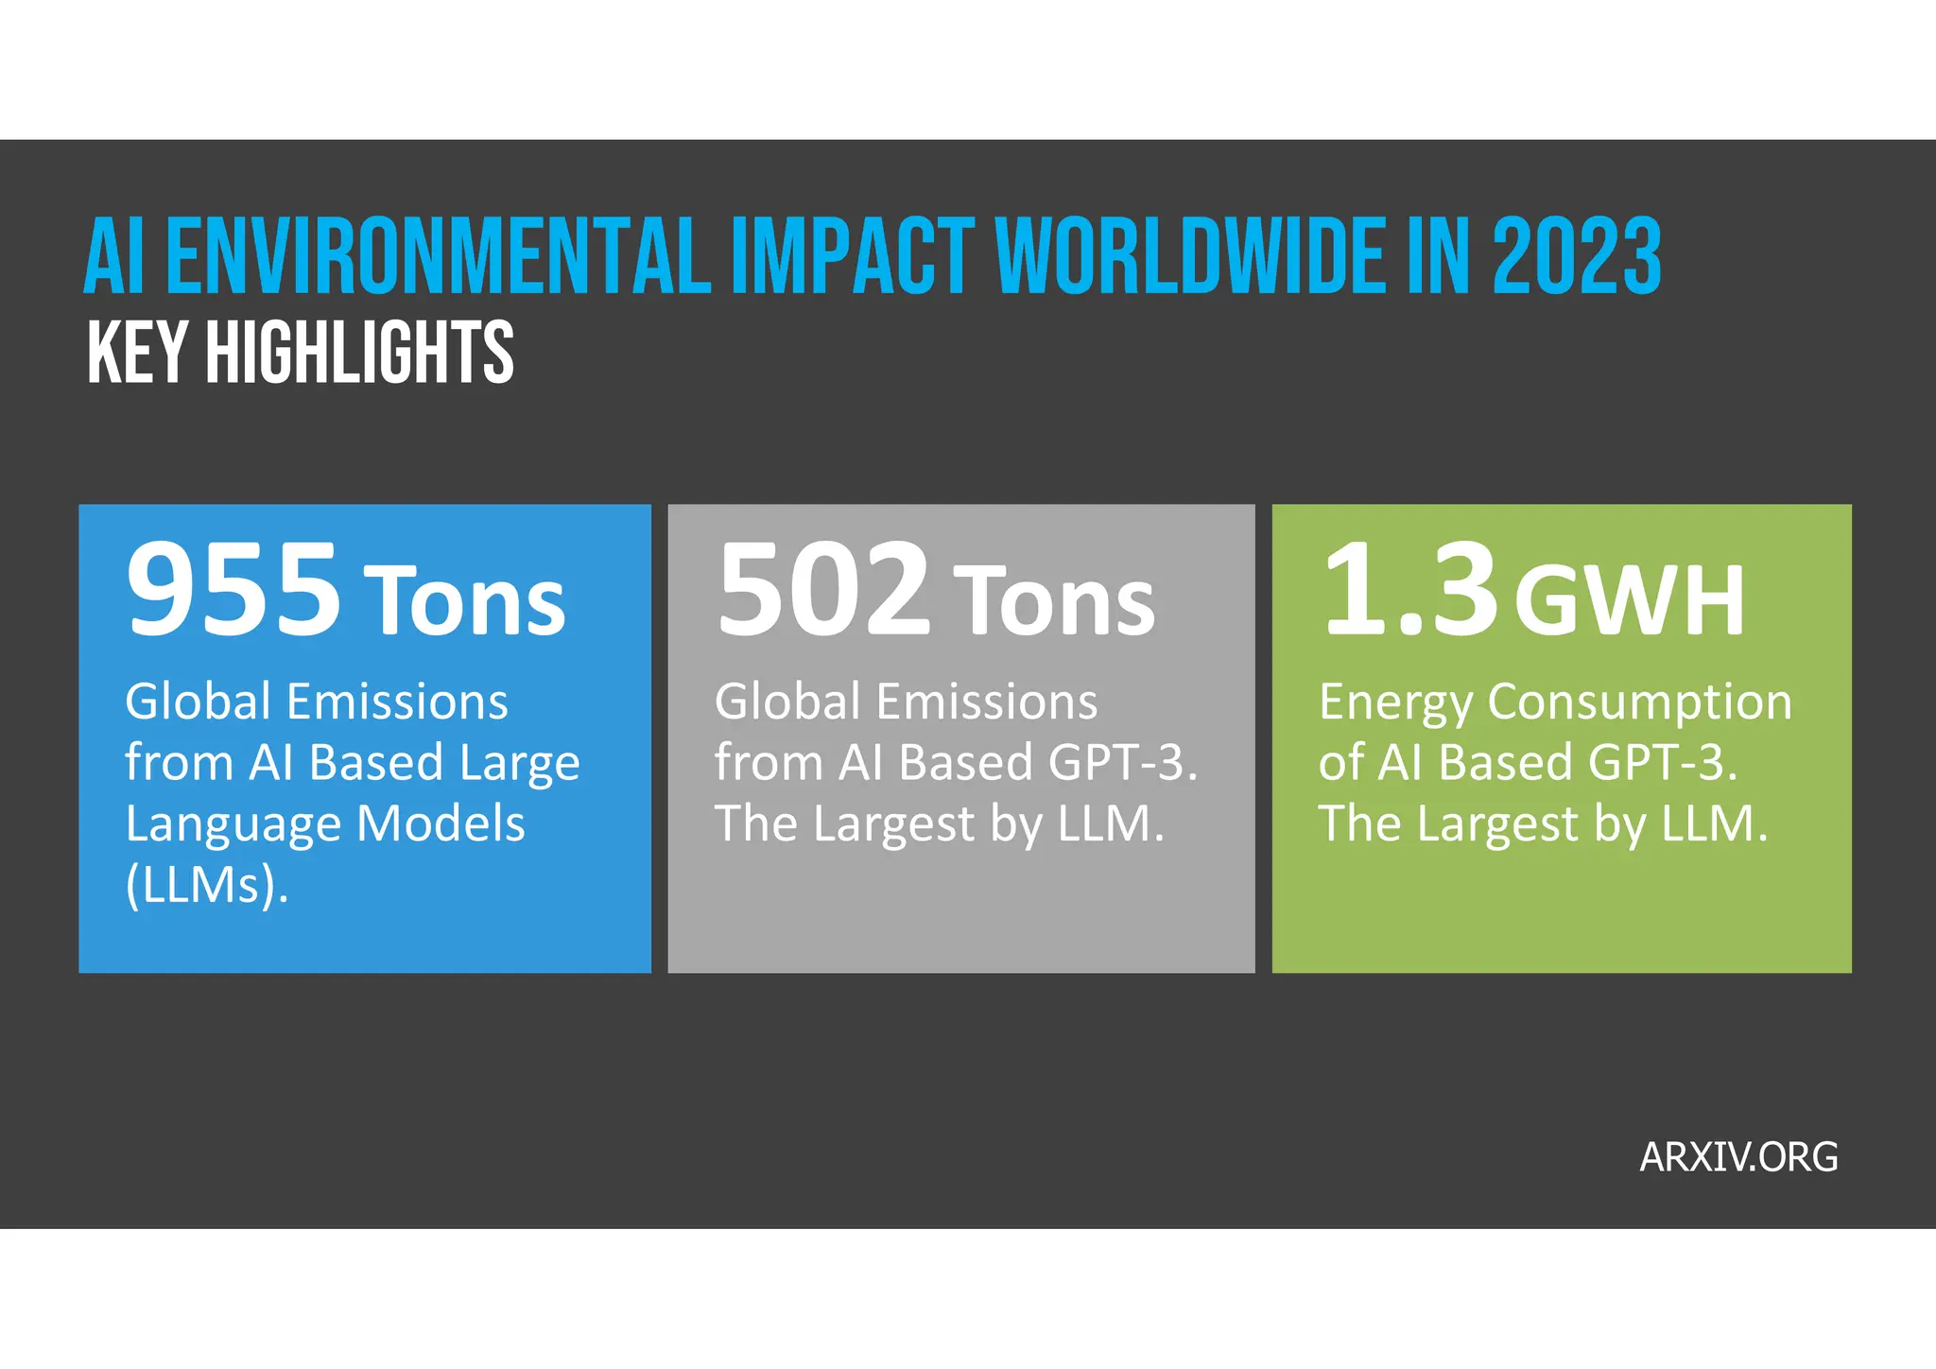Click Global Emissions heading in blue tile
The height and width of the screenshot is (1369, 1936).
[x=317, y=702]
